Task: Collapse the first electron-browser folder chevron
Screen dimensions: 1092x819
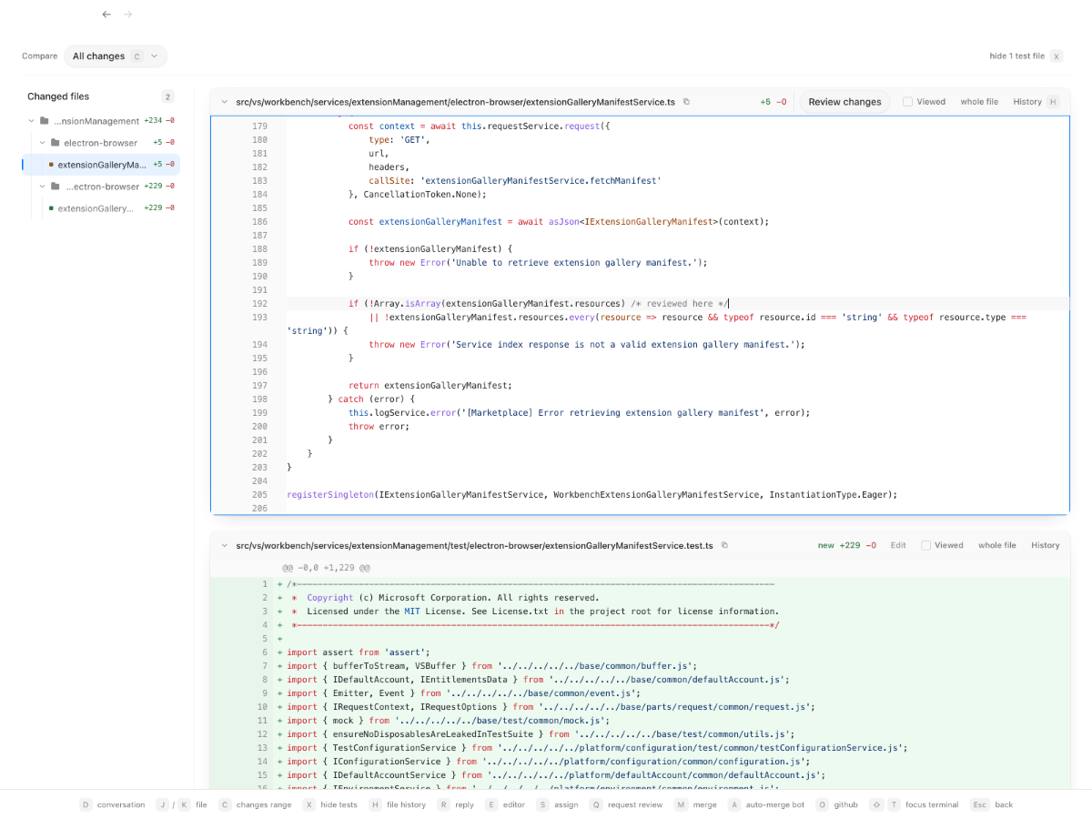Action: pos(42,143)
